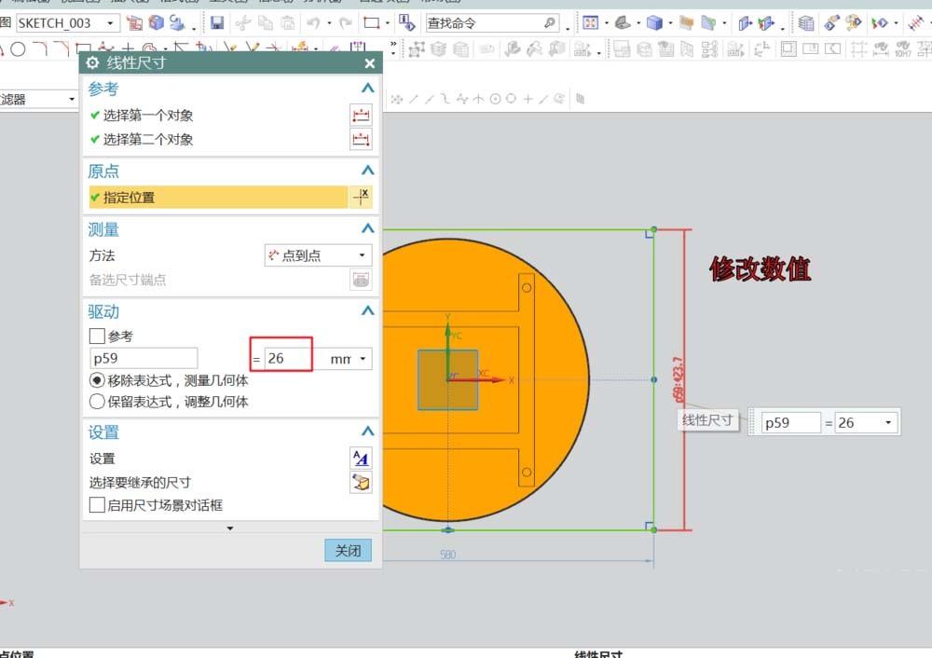The width and height of the screenshot is (932, 658).
Task: Enable the 参考 checkbox in 驱动 section
Action: (96, 336)
